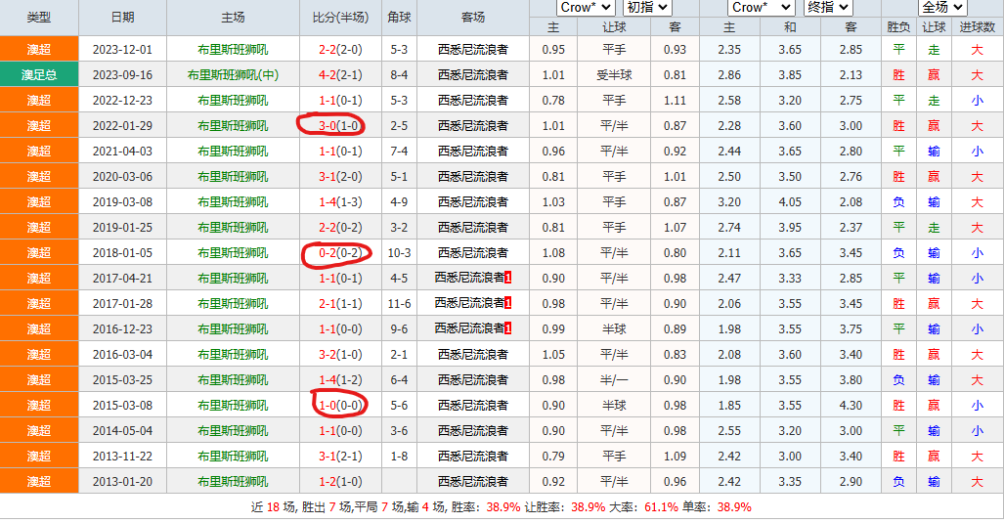Click the score 1-0(0-0) on 2015-03-08

click(340, 406)
